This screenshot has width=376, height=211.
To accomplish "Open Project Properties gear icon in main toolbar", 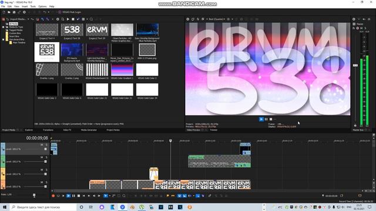I will point(24,12).
